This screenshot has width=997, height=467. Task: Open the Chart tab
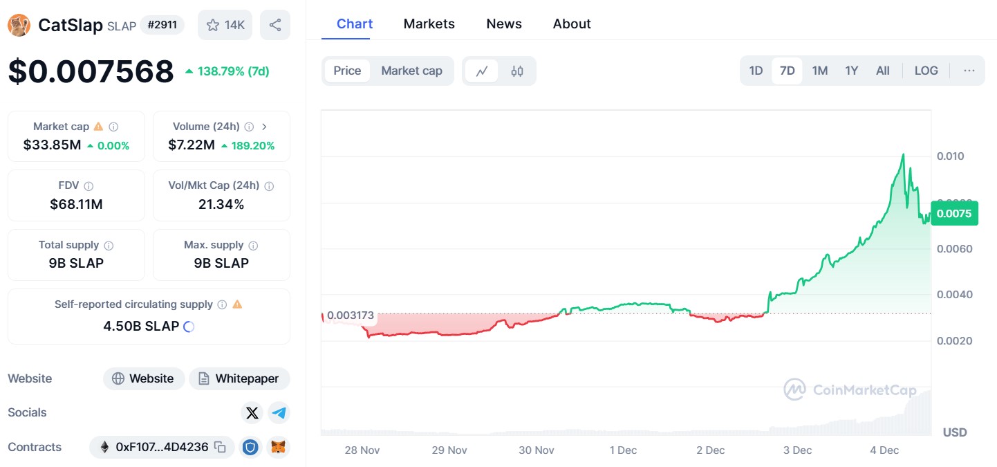(355, 24)
